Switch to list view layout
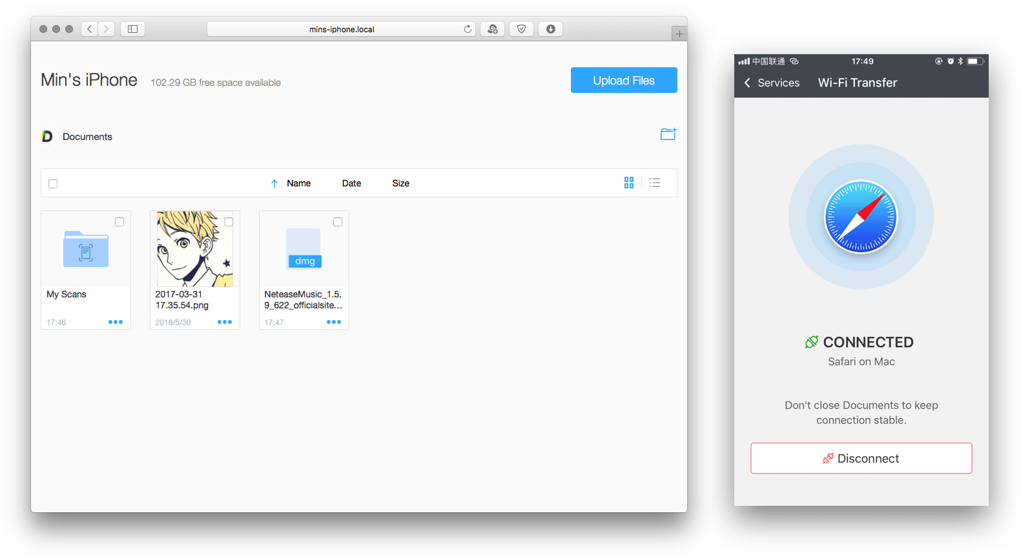 655,183
